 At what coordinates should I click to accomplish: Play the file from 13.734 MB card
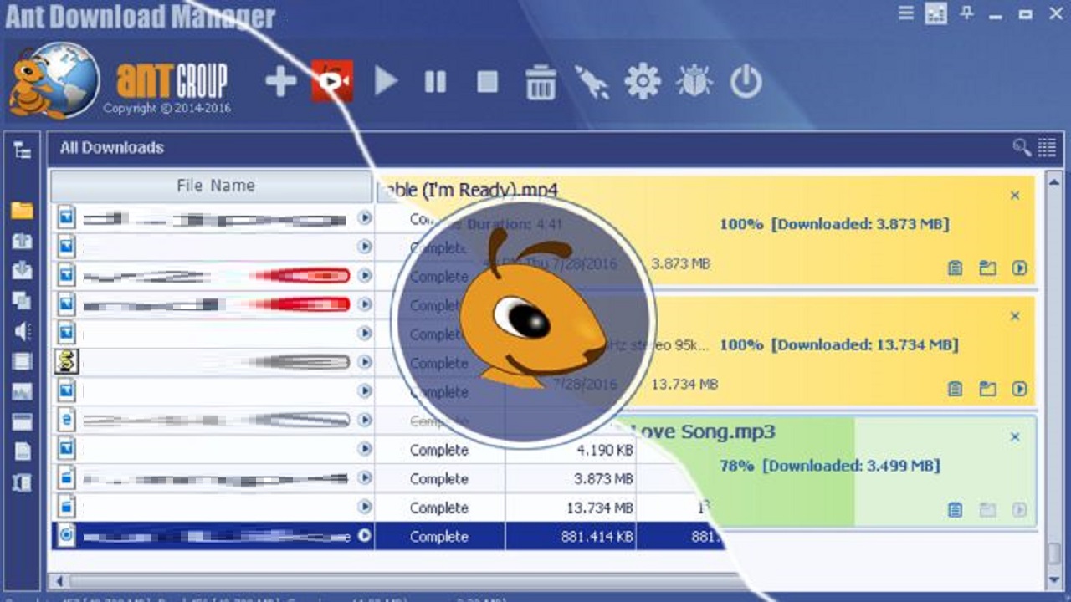1019,389
